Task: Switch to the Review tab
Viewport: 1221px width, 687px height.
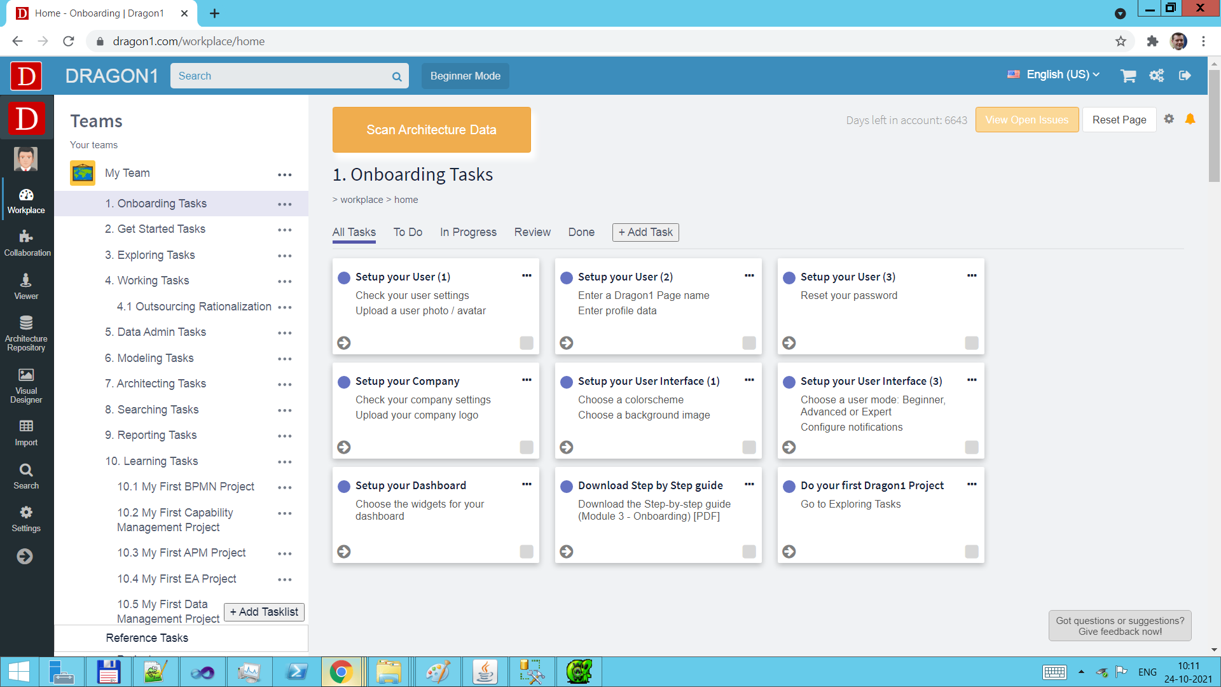Action: (532, 232)
